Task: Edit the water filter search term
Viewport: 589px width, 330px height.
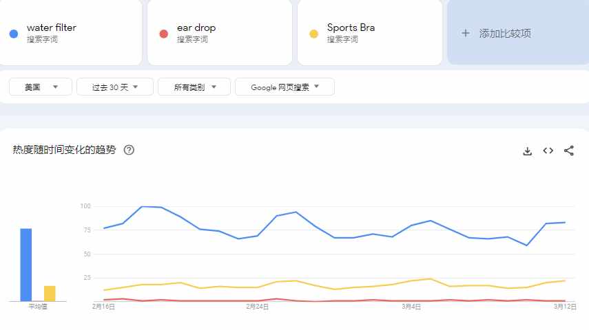Action: click(52, 28)
